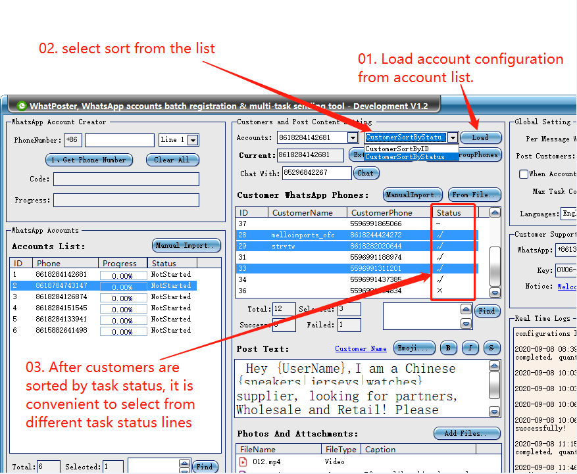Viewport: 577px width, 474px height.
Task: Click the Code input field
Action: click(x=126, y=179)
